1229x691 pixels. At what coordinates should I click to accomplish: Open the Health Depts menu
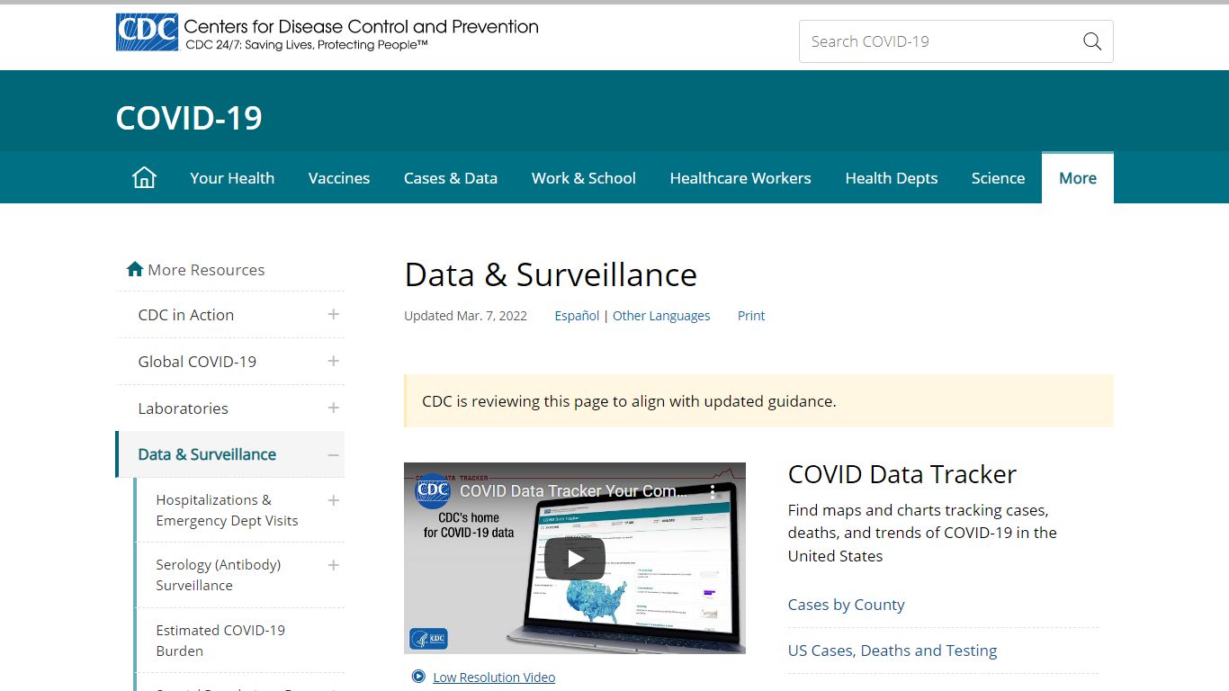click(892, 178)
